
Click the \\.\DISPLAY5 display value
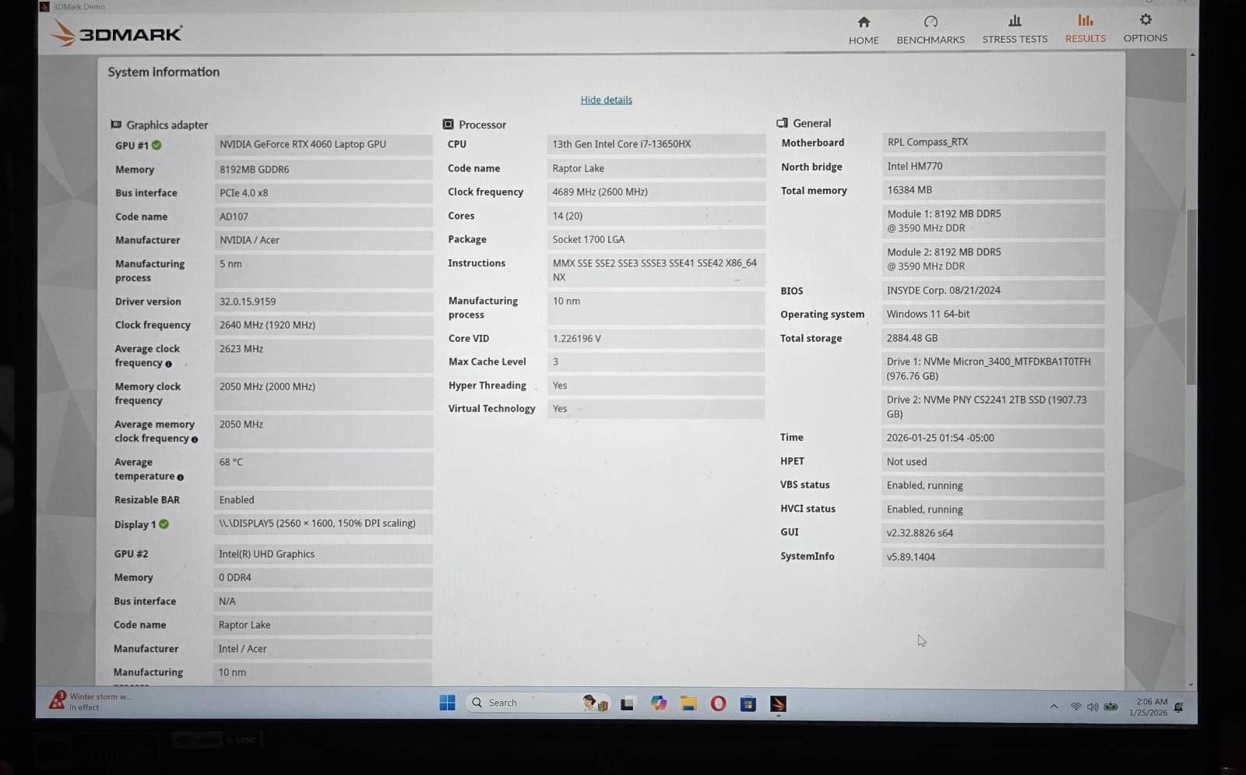point(323,524)
